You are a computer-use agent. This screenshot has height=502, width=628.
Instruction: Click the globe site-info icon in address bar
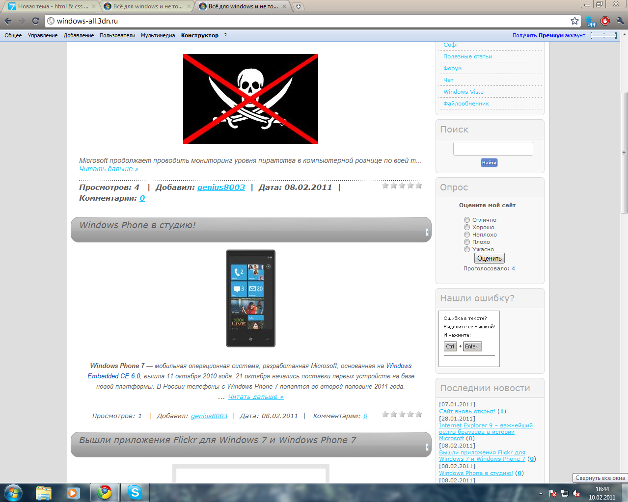coord(51,21)
